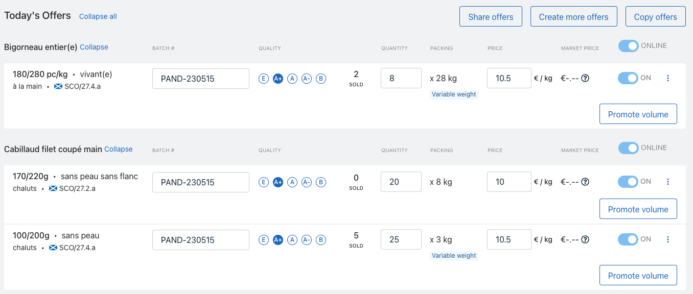This screenshot has height=294, width=693.
Task: Promote volume for the 170/220g offer
Action: point(638,209)
